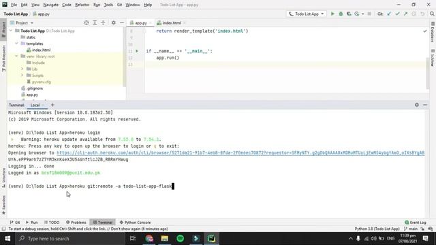Screen dimensions: 436x245
Task: Click the main Git branch widget
Action: pyautogui.click(x=411, y=229)
